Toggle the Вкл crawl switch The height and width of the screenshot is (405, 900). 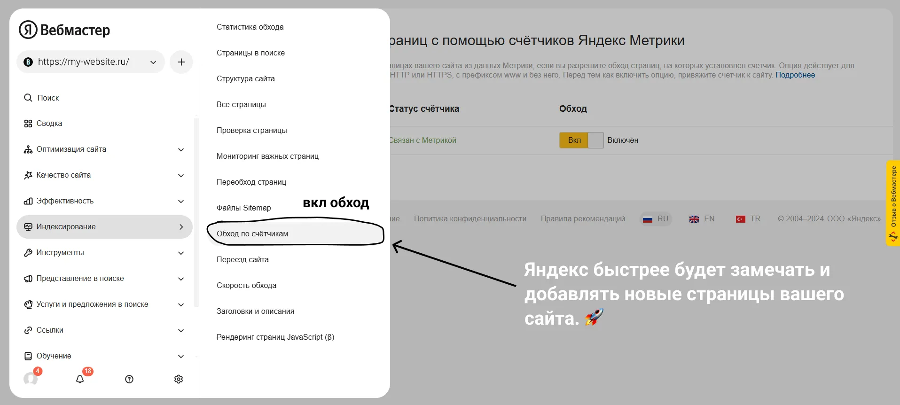[581, 140]
